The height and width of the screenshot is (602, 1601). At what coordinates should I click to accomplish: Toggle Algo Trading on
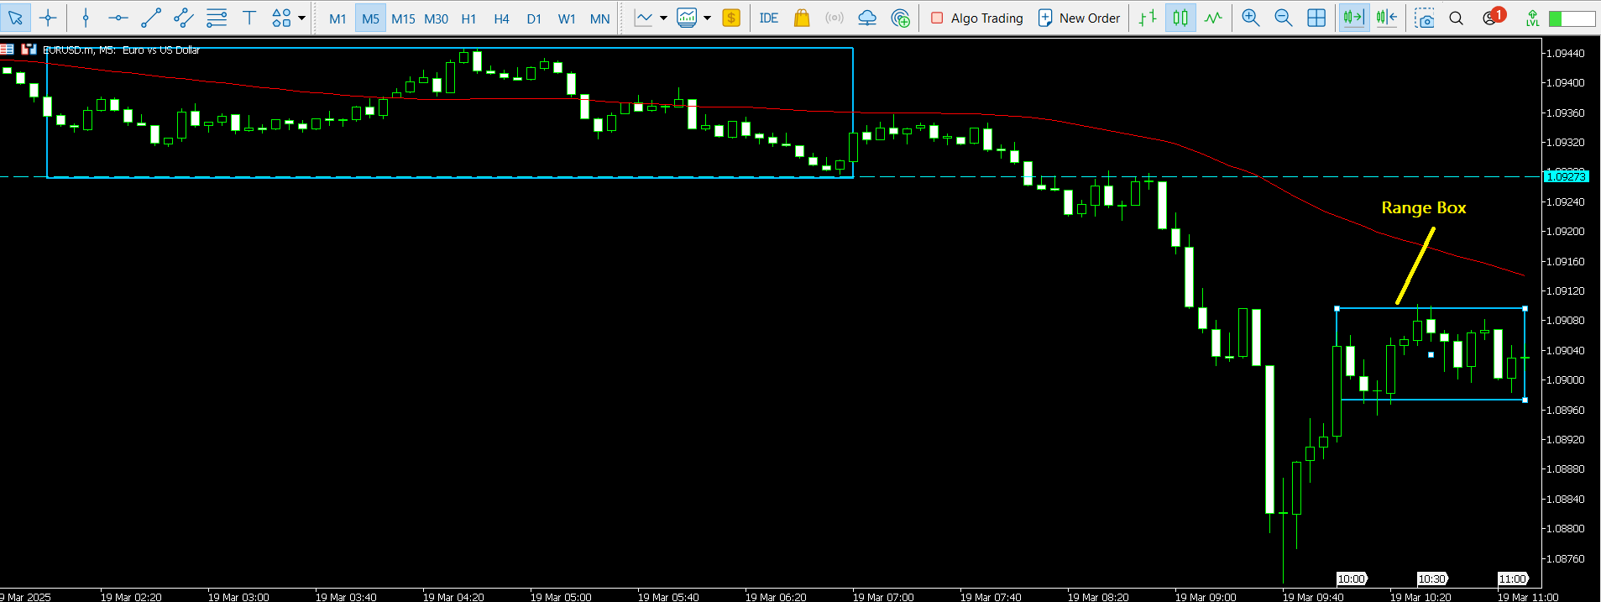click(x=977, y=18)
